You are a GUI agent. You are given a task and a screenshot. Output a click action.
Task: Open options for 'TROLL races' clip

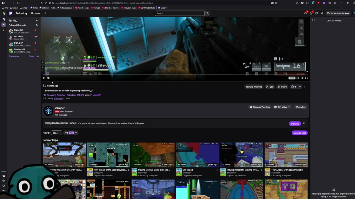coord(306,170)
